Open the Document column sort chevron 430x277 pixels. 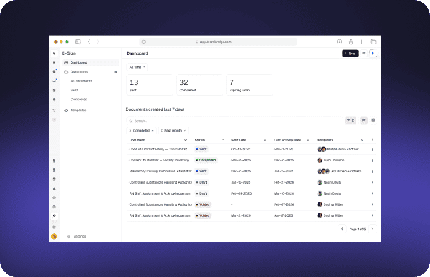pyautogui.click(x=185, y=140)
